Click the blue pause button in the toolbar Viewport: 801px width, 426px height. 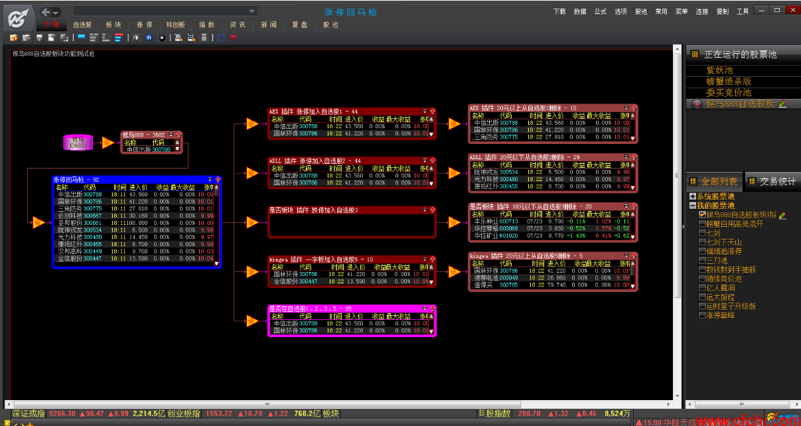tap(149, 38)
